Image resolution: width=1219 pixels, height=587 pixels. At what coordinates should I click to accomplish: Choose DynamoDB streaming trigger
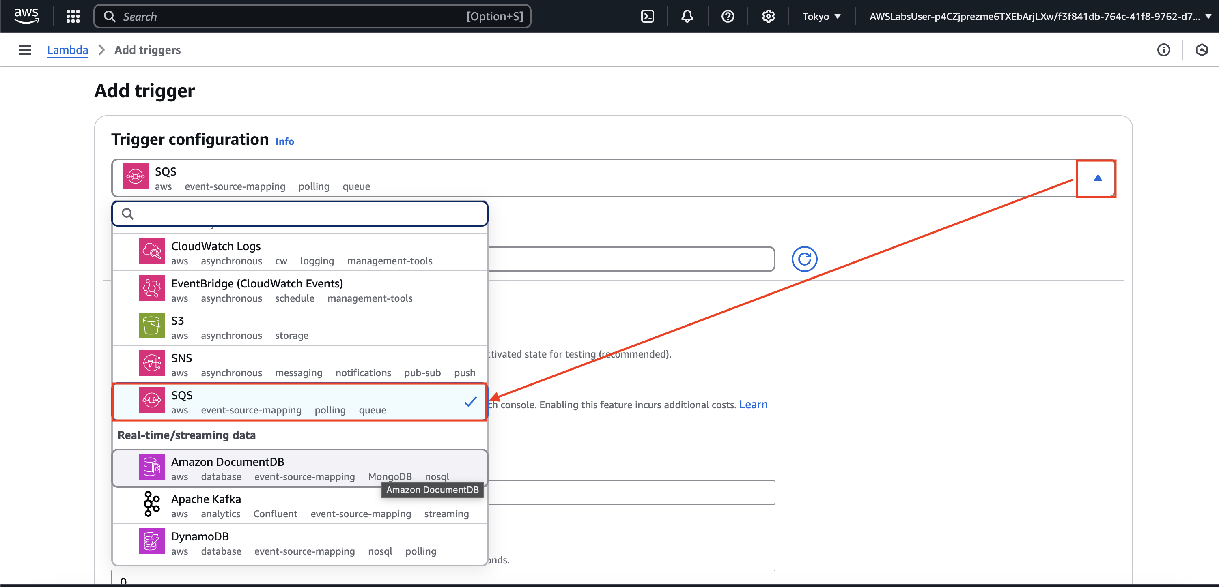point(299,543)
